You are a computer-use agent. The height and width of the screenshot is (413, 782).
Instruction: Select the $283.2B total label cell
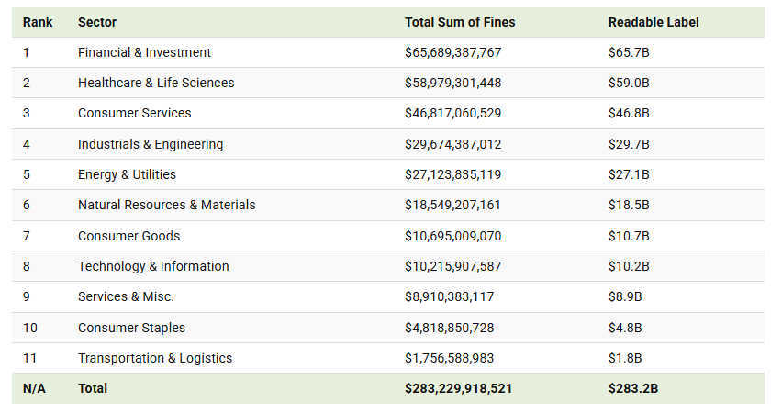click(632, 388)
